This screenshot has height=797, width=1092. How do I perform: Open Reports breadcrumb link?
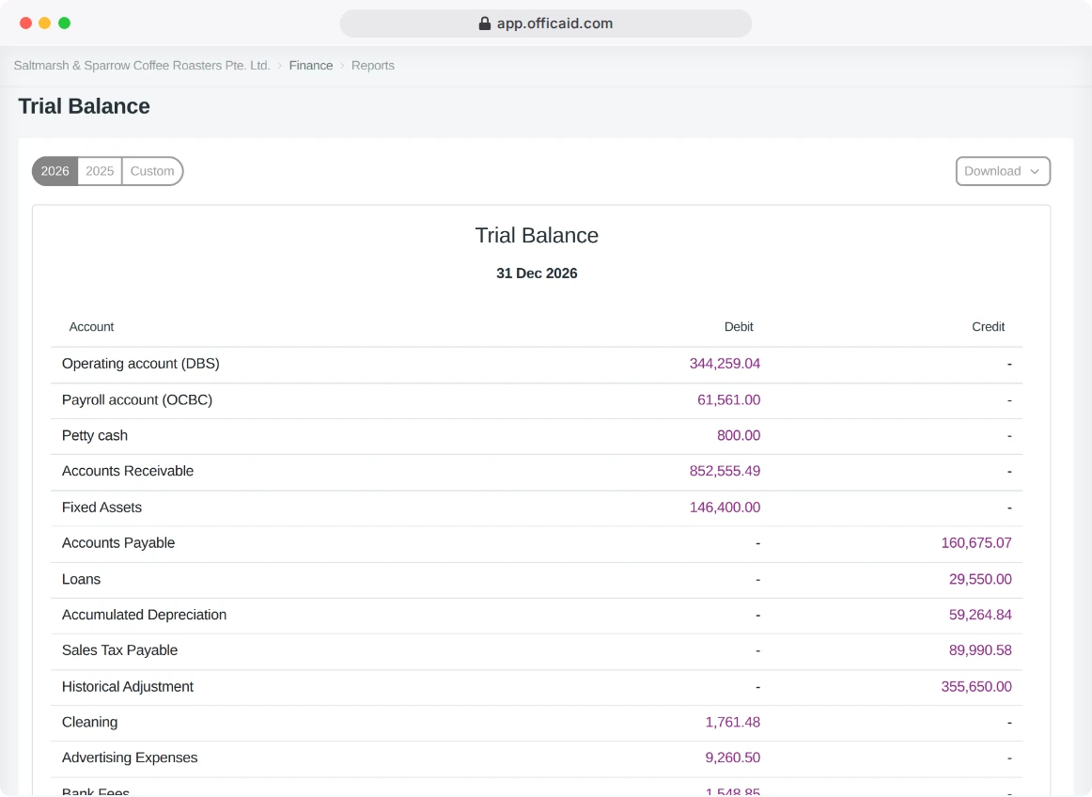[372, 66]
